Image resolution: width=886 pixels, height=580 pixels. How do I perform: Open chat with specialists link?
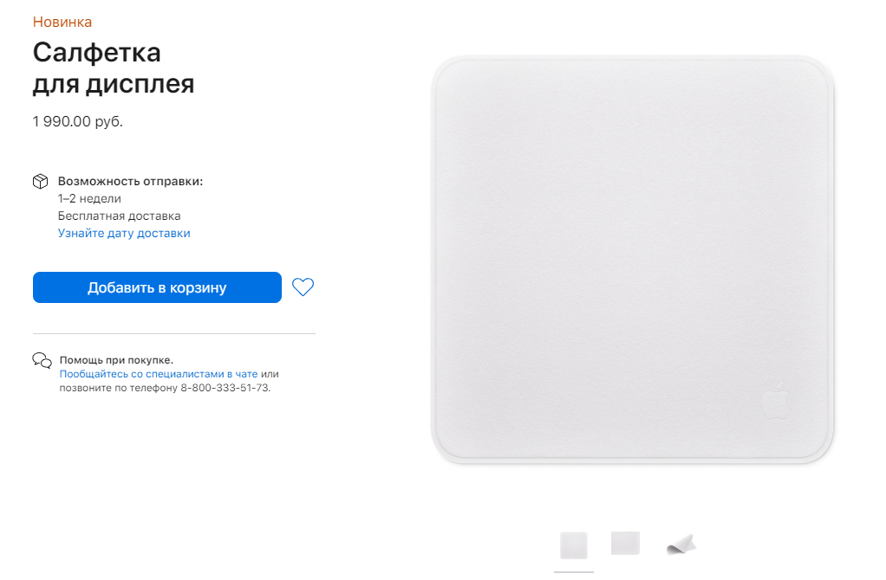tap(158, 373)
